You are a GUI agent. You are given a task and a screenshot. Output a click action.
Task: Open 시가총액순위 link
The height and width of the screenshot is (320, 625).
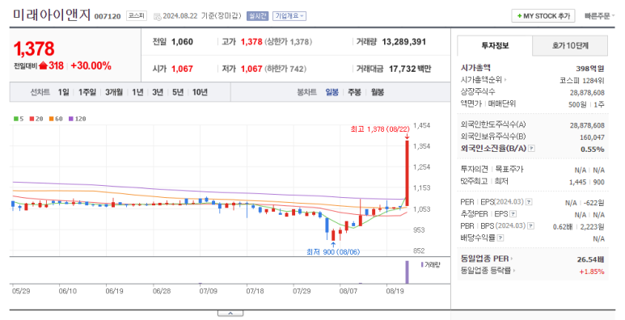tap(483, 80)
